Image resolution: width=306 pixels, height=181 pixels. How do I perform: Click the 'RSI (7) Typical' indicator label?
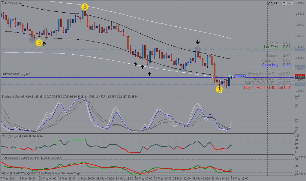[x=22, y=136]
